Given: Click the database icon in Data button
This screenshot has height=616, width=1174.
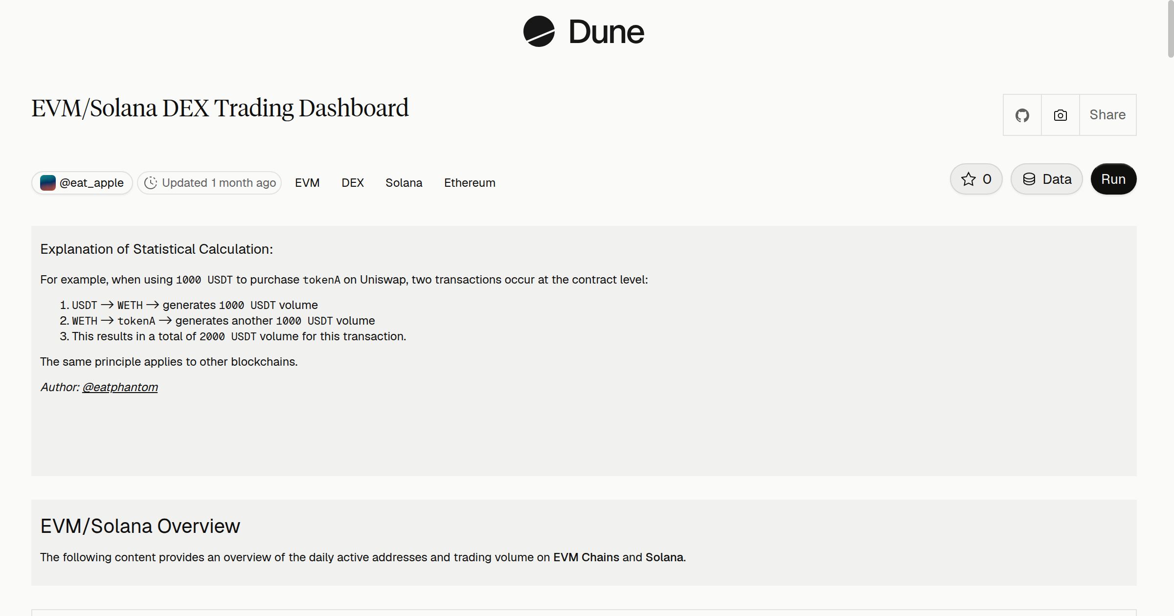Looking at the screenshot, I should pyautogui.click(x=1029, y=179).
